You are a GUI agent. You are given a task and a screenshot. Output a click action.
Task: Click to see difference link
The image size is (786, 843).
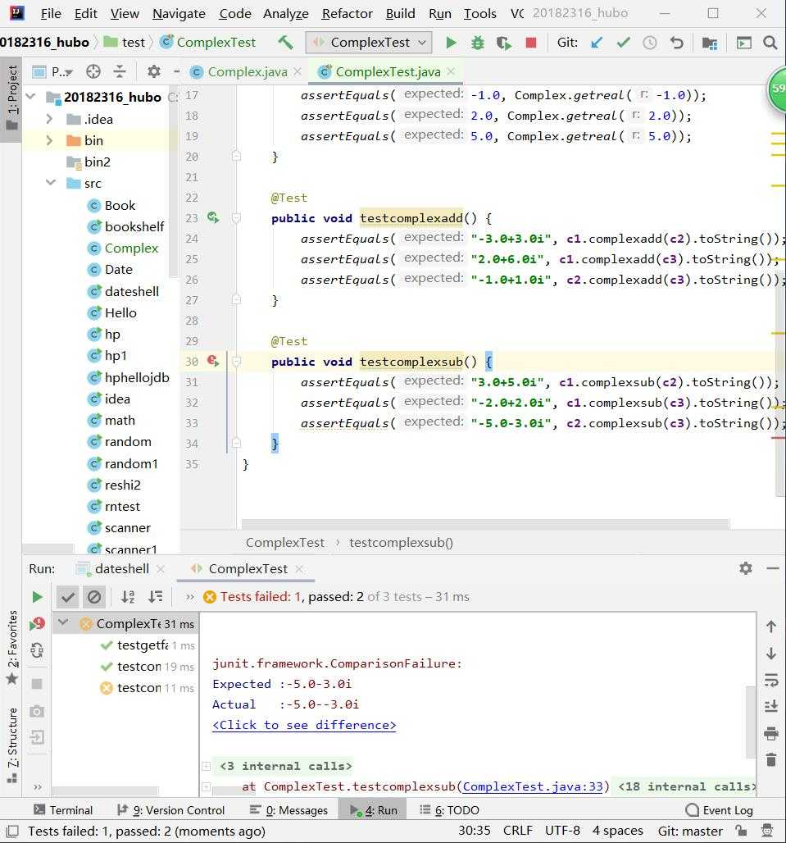click(x=304, y=725)
